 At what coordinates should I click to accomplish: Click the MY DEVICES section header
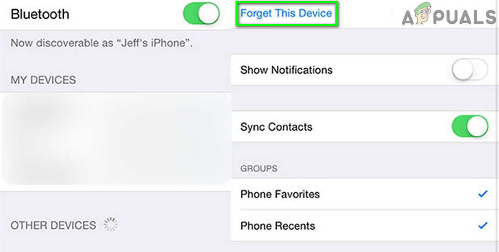(x=43, y=80)
